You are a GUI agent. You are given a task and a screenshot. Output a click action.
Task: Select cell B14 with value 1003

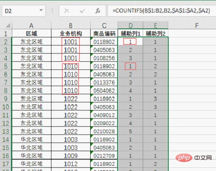pyautogui.click(x=71, y=139)
